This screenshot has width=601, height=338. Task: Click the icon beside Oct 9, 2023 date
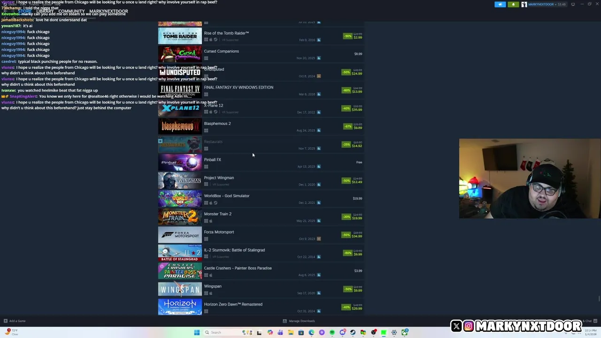click(318, 239)
